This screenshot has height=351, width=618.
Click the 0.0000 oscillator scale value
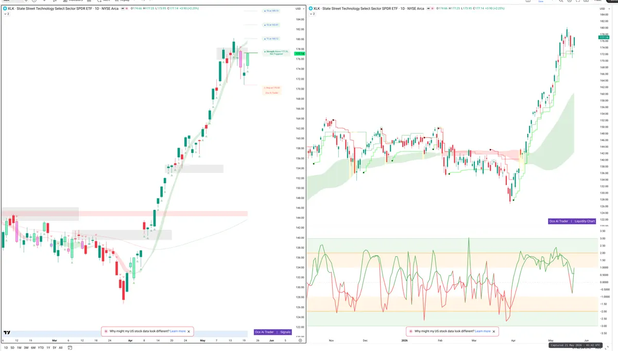(x=603, y=282)
